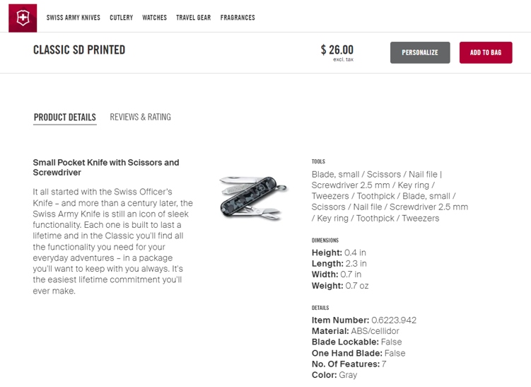Click the camouflage pocket knife image
The height and width of the screenshot is (387, 531).
click(x=252, y=198)
